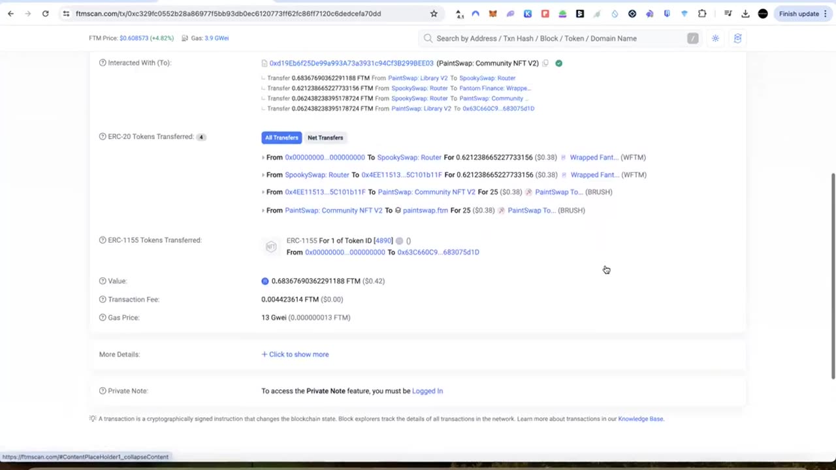Screen dimensions: 836x470
Task: Click the transaction fee 0.004423614 FTM text
Action: 291,300
